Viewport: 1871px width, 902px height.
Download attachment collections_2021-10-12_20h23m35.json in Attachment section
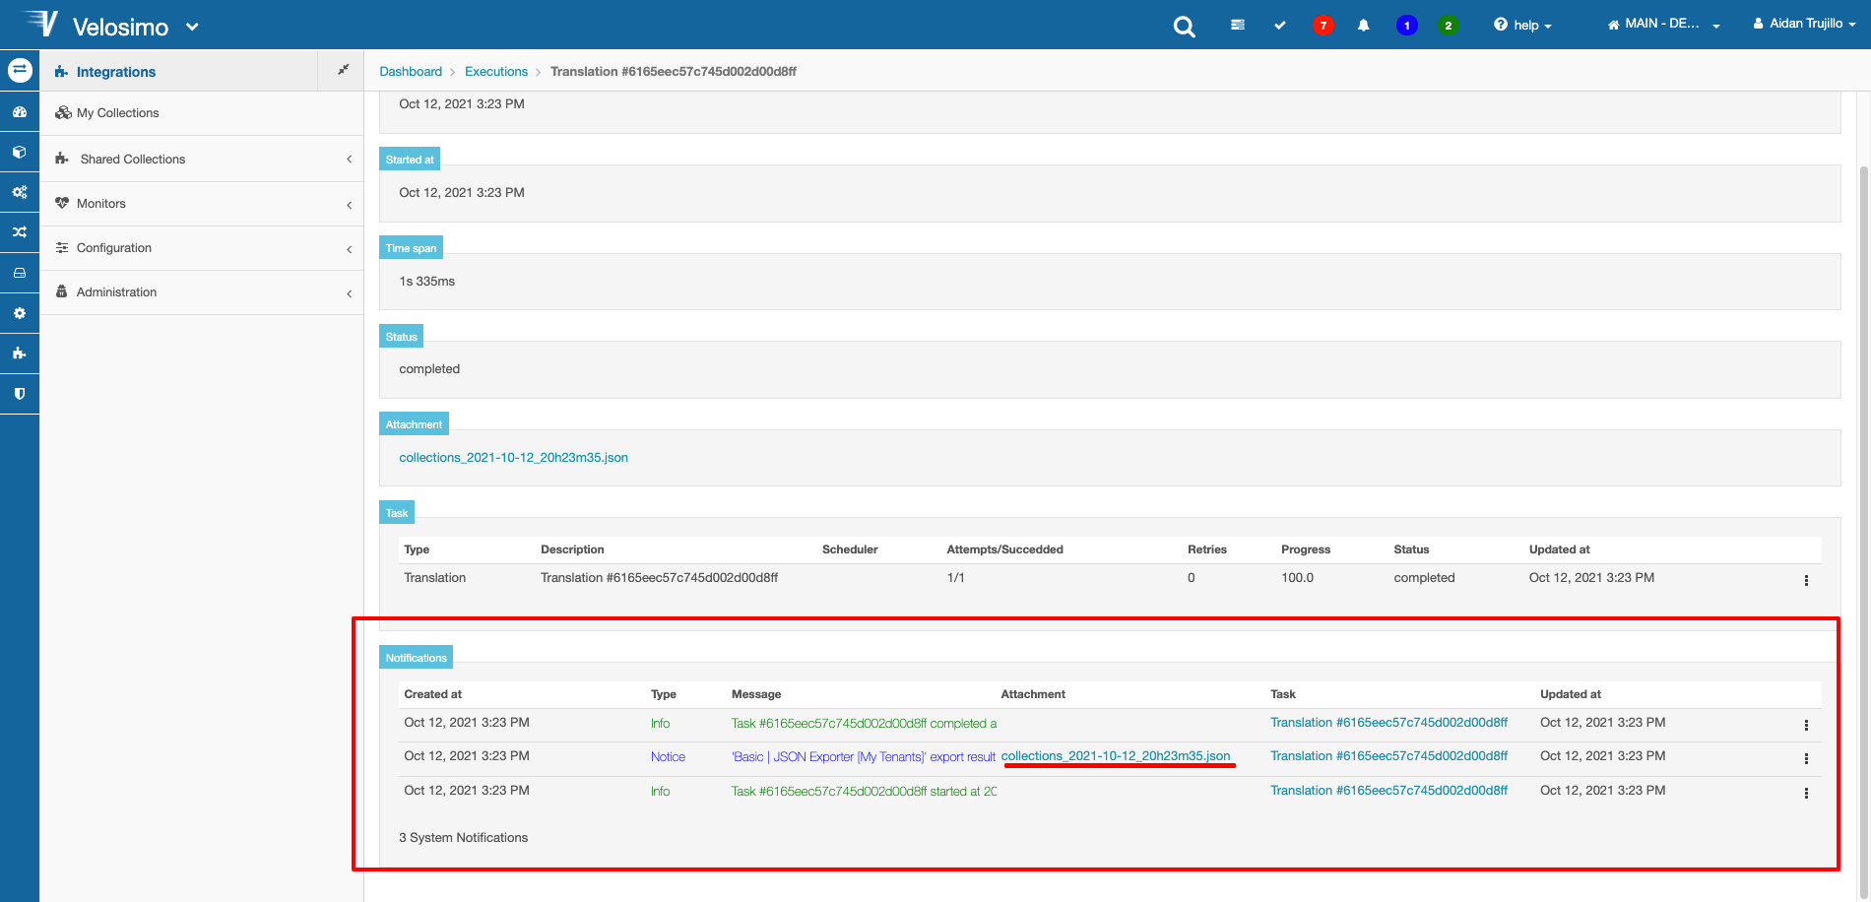coord(513,458)
